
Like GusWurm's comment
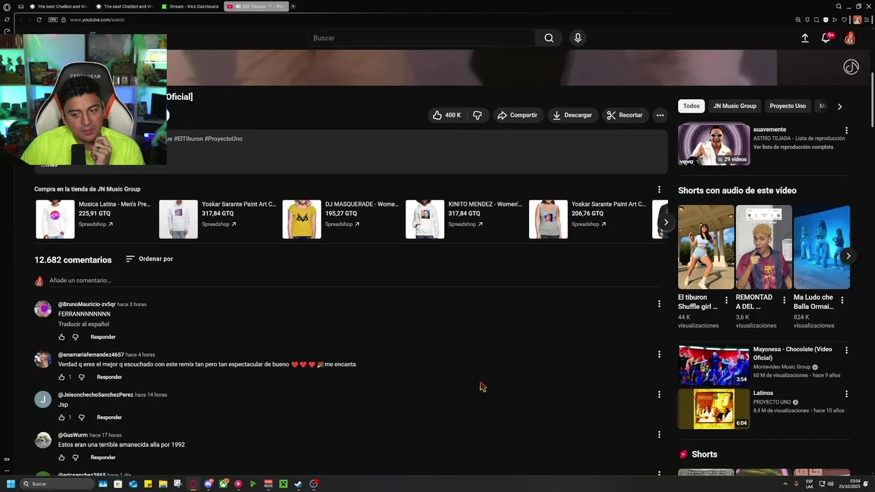[62, 458]
